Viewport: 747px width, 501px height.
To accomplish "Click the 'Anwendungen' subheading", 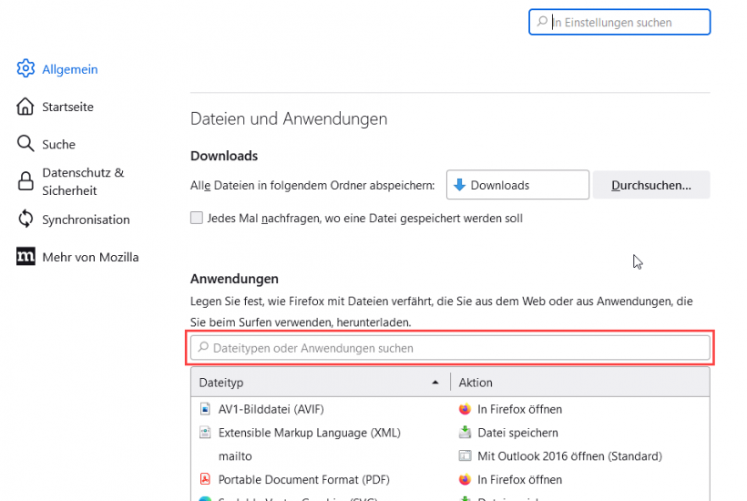I will pyautogui.click(x=234, y=279).
